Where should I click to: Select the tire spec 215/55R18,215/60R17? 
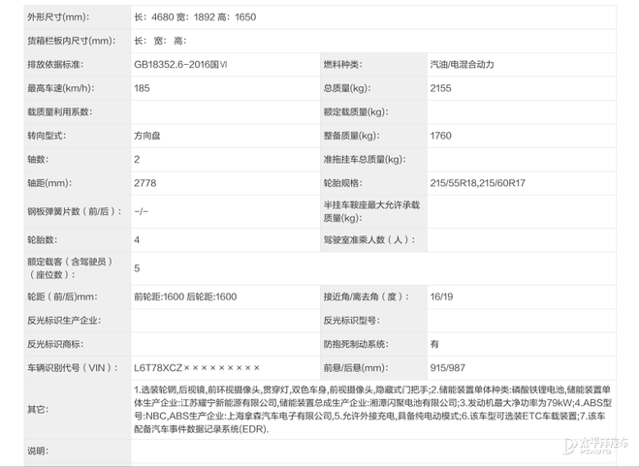(x=477, y=183)
